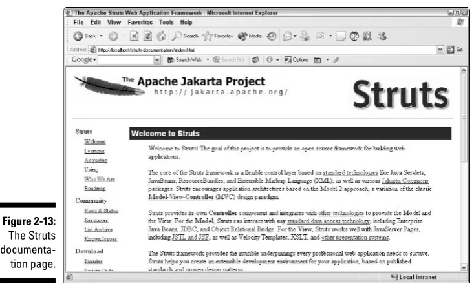Open the History clock icon

[x=272, y=36]
